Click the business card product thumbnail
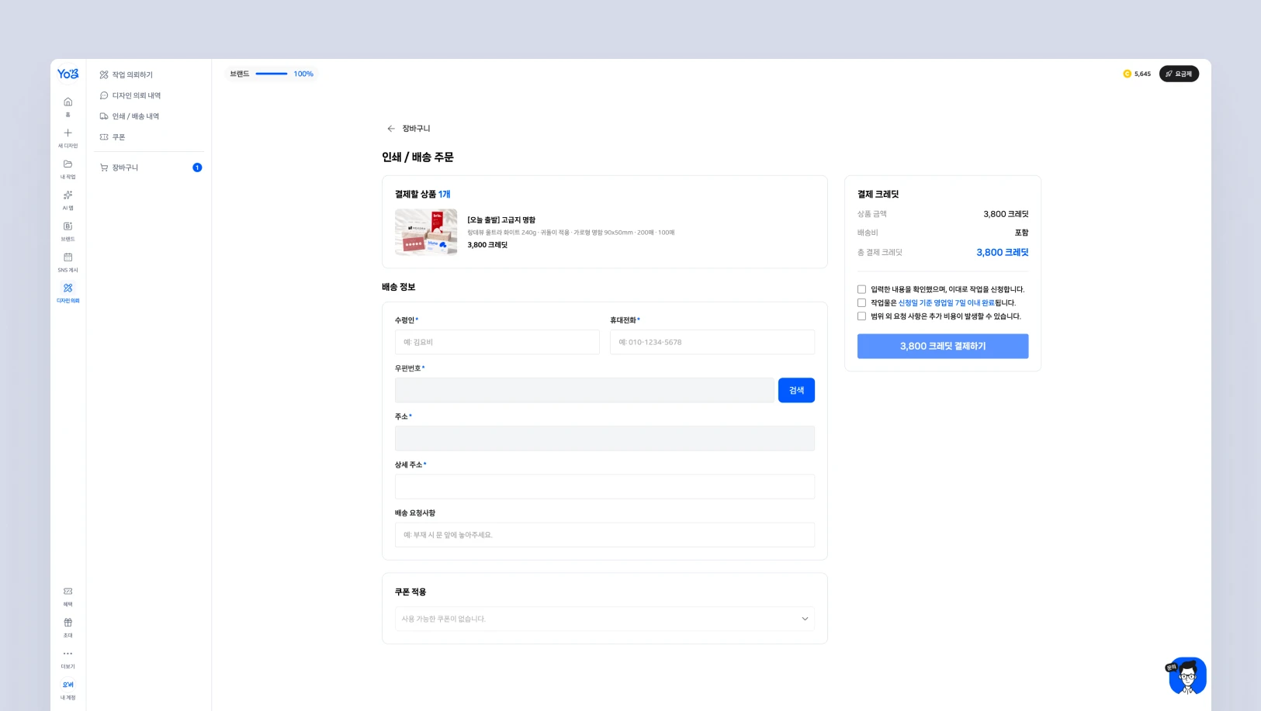 pyautogui.click(x=426, y=232)
